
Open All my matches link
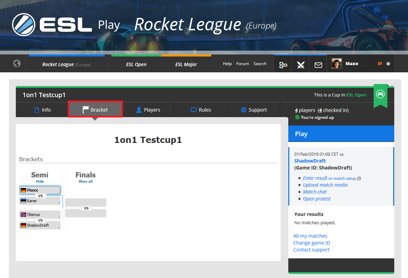pos(310,236)
